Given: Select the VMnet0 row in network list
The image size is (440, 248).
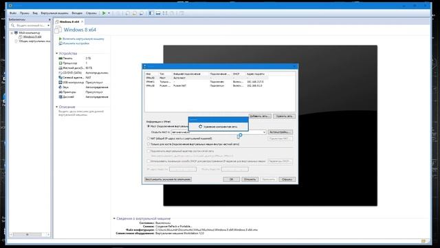Looking at the screenshot, I should tap(207, 78).
